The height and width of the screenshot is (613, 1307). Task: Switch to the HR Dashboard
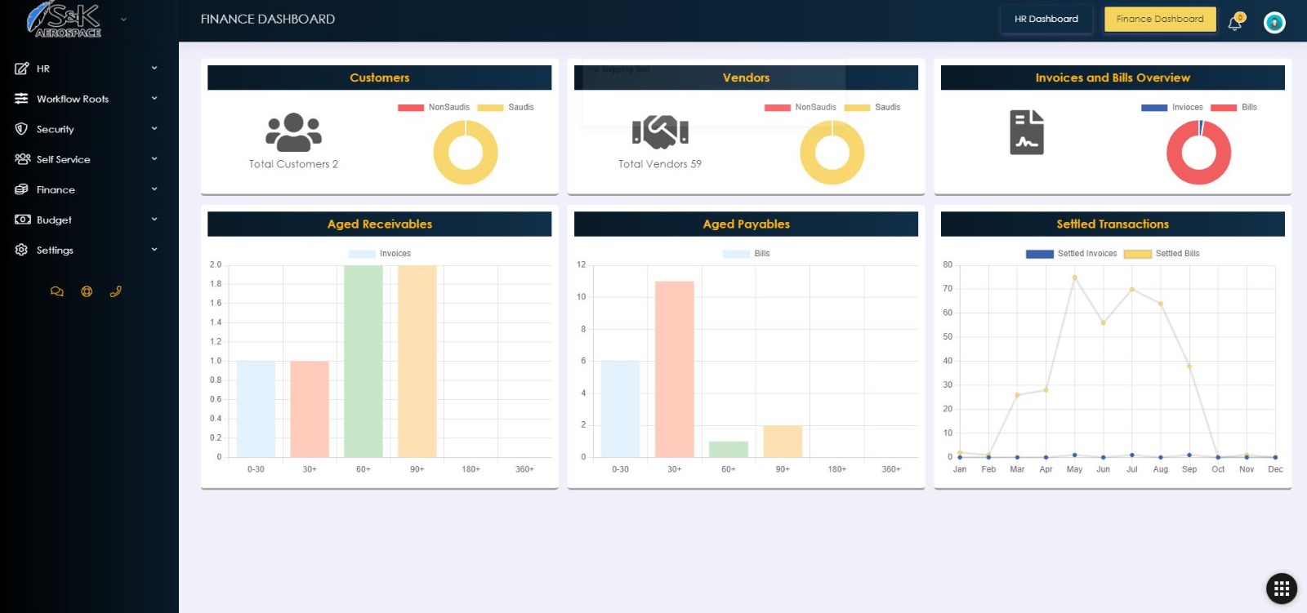click(1046, 19)
